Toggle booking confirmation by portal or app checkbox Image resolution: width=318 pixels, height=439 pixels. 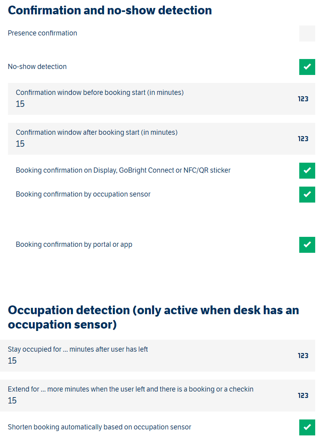point(307,245)
